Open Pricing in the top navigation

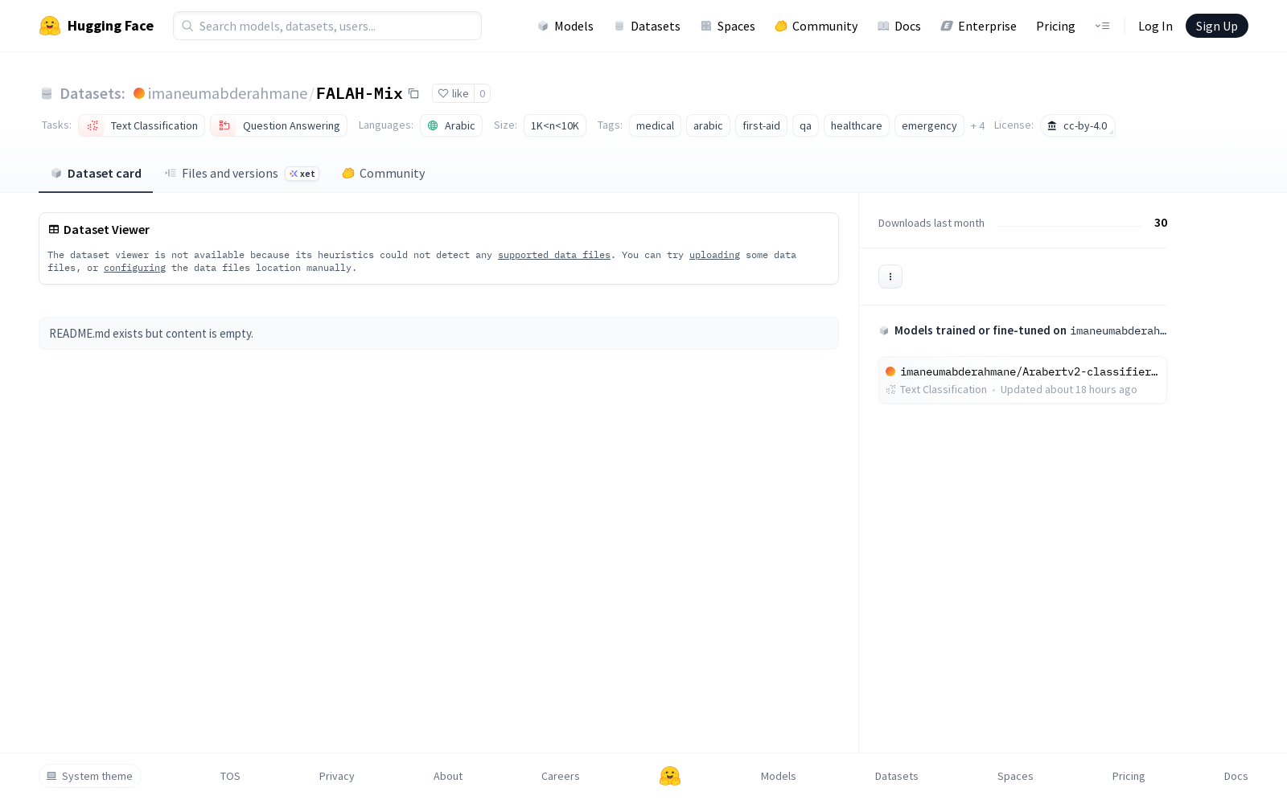pos(1055,26)
